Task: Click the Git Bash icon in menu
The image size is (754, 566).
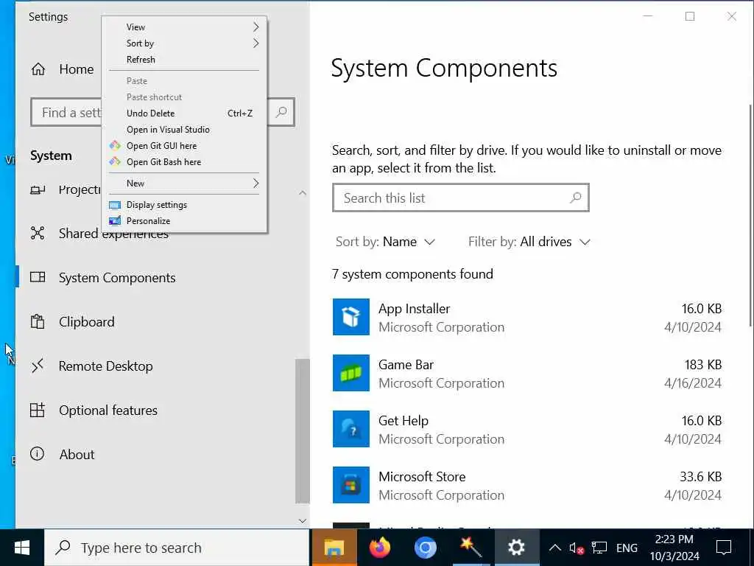Action: [x=115, y=161]
